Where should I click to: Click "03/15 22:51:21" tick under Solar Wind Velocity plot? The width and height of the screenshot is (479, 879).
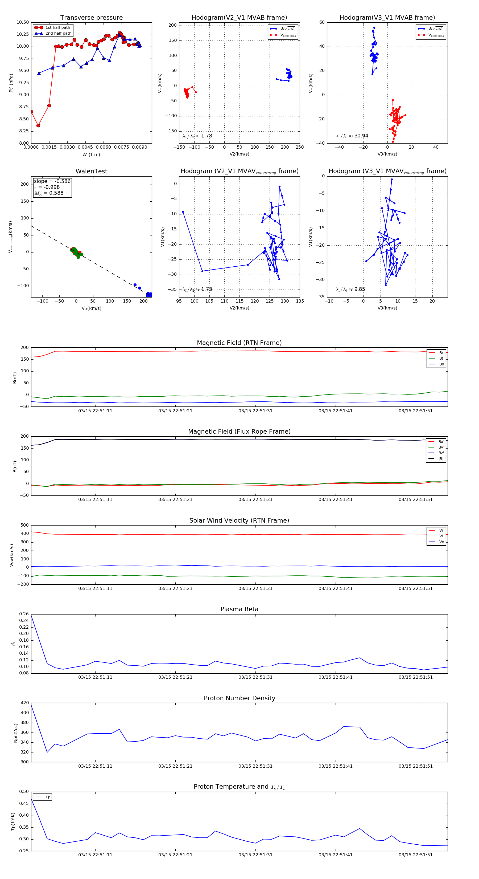(175, 588)
